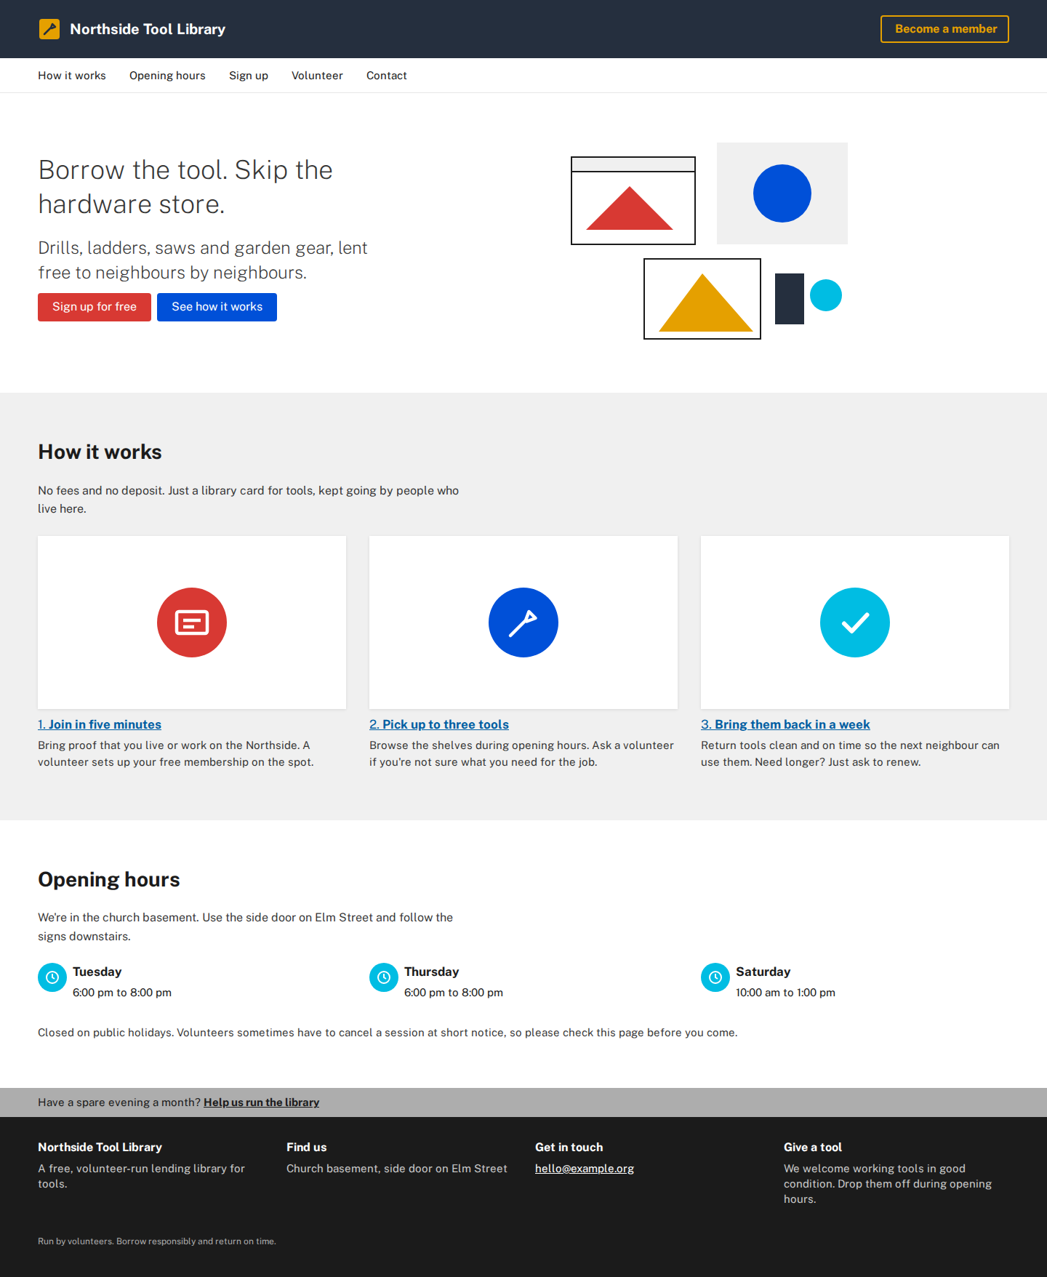
Task: Click the clock icon beside Thursday
Action: [384, 977]
